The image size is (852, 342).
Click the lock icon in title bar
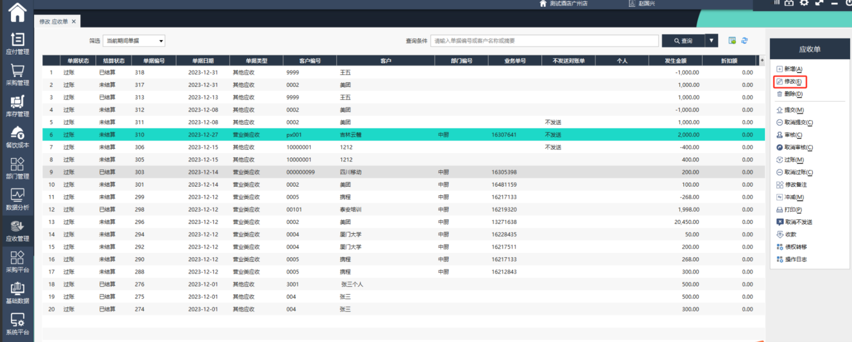[789, 3]
